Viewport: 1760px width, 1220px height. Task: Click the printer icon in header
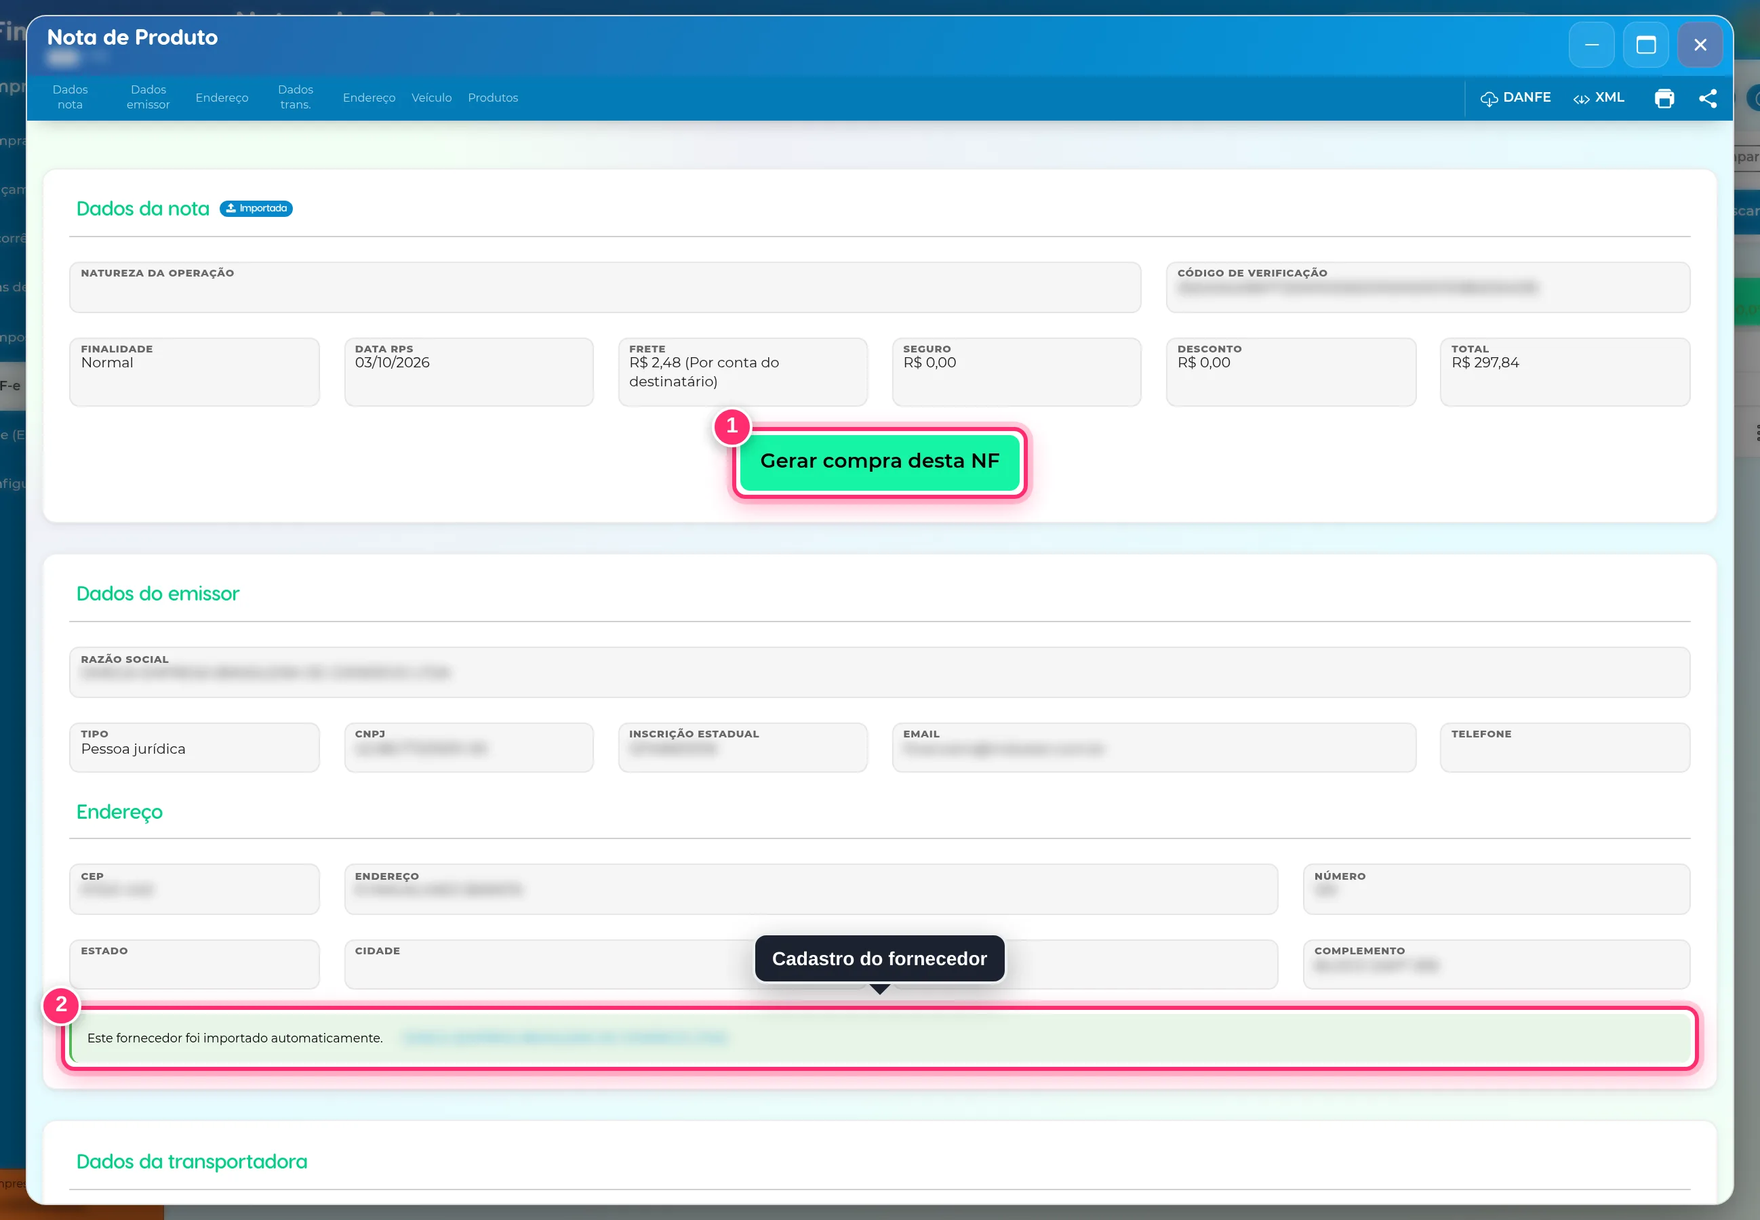pos(1664,98)
